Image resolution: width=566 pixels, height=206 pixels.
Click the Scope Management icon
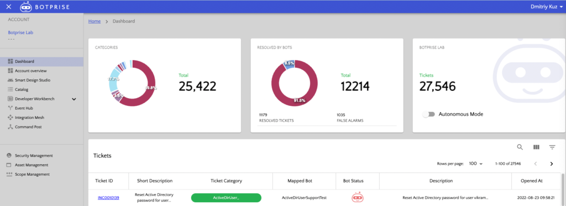click(x=9, y=175)
